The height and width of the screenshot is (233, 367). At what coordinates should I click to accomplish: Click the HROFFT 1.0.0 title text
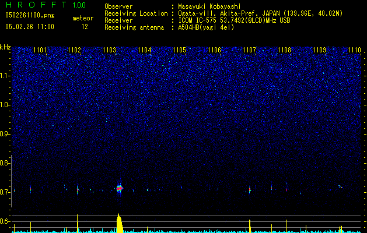pos(46,5)
